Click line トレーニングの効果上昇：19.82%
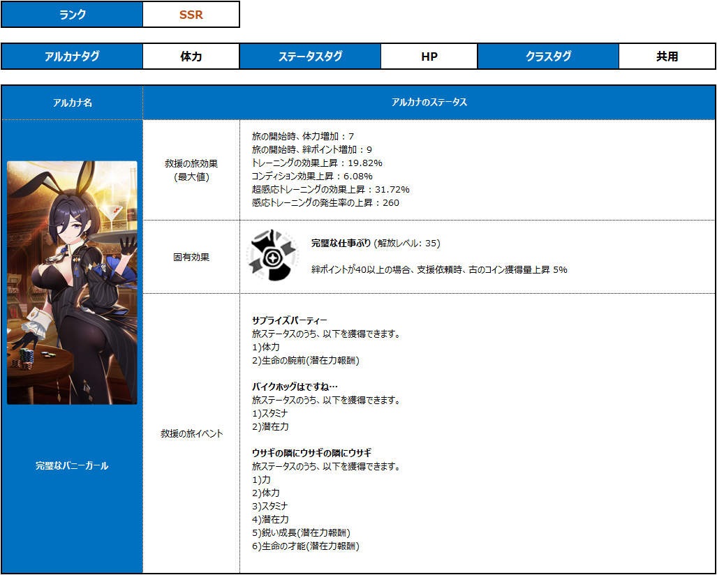717x575 pixels. click(317, 163)
